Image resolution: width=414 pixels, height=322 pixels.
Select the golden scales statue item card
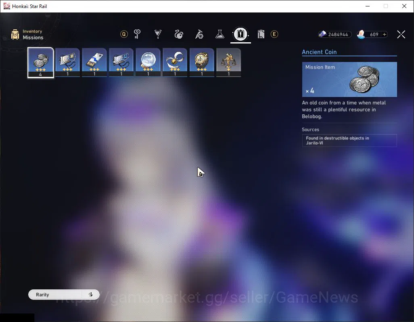[228, 63]
